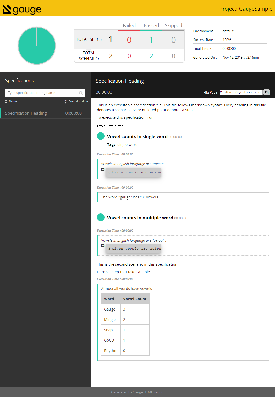Collapse the concept step in multiple word scenario

pyautogui.click(x=103, y=246)
